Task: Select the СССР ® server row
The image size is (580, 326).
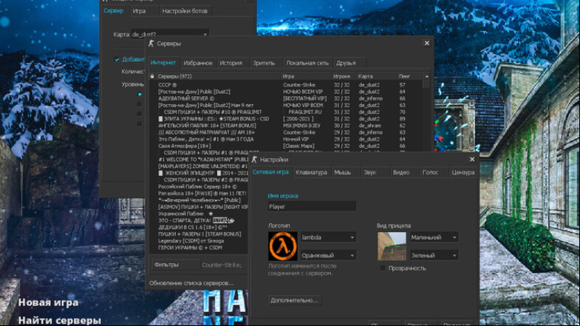Action: [x=285, y=85]
